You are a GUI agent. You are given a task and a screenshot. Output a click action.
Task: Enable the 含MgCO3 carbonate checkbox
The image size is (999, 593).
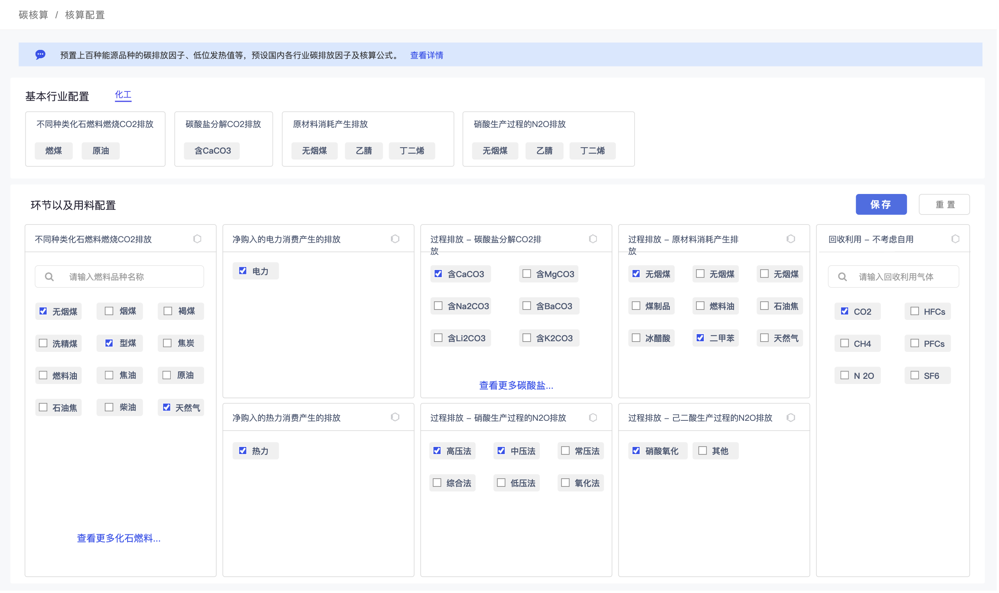click(x=528, y=274)
